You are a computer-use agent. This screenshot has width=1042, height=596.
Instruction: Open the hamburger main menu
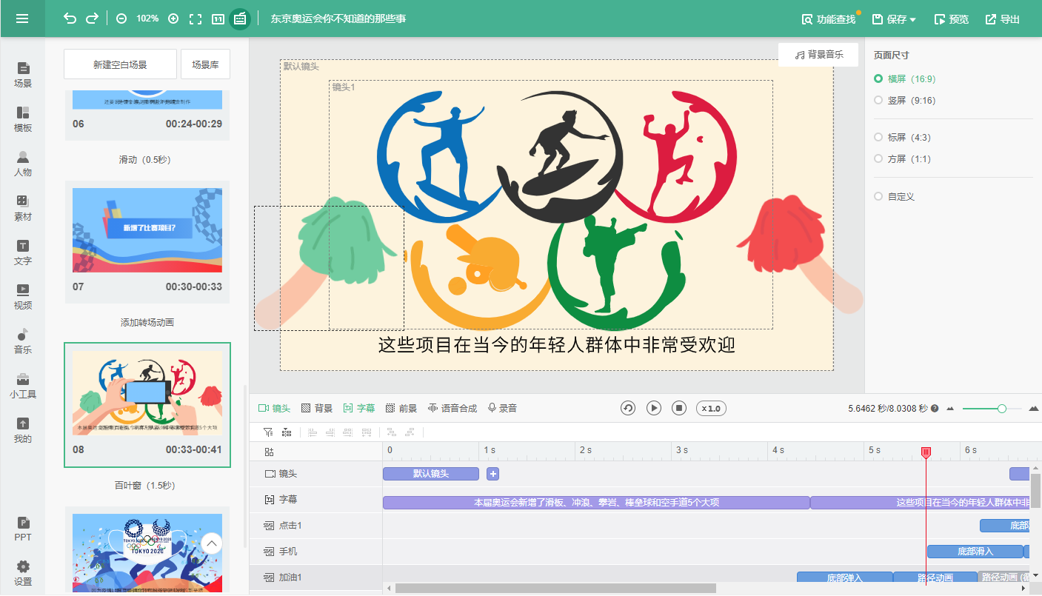pos(22,19)
